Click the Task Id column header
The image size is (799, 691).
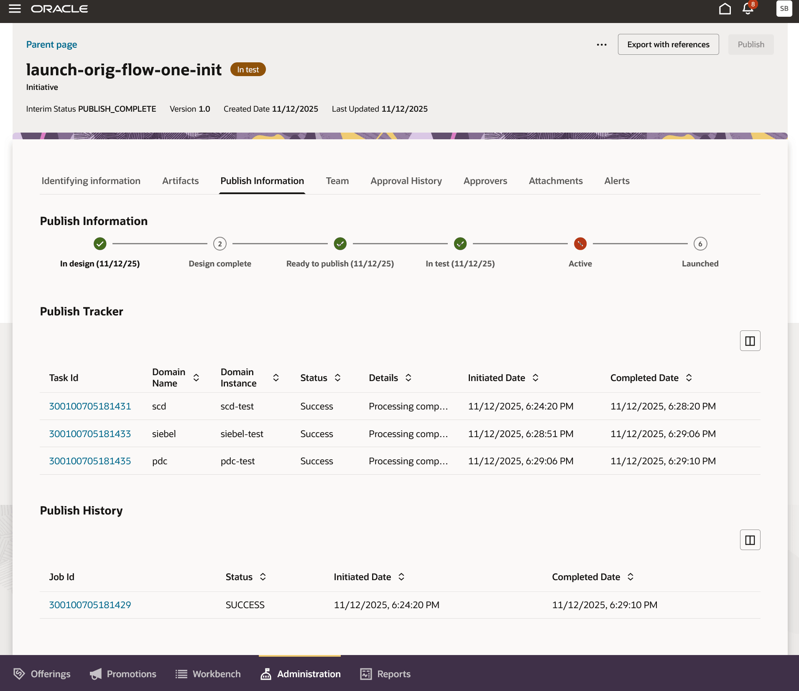64,378
